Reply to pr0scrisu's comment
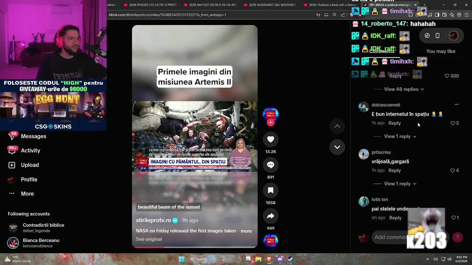The image size is (472, 265). 395,170
